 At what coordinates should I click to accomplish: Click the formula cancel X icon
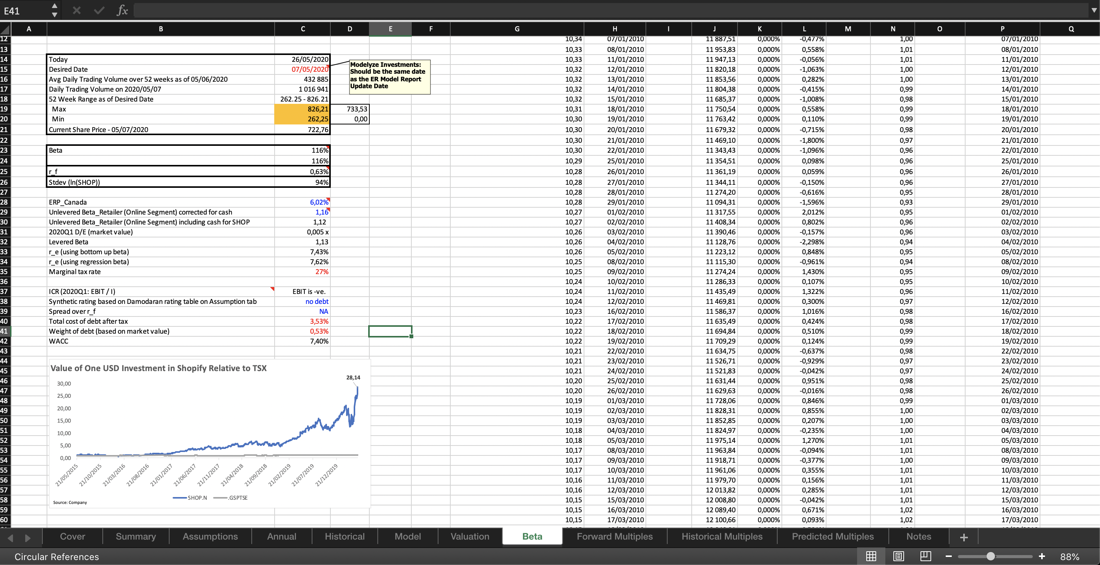[76, 10]
